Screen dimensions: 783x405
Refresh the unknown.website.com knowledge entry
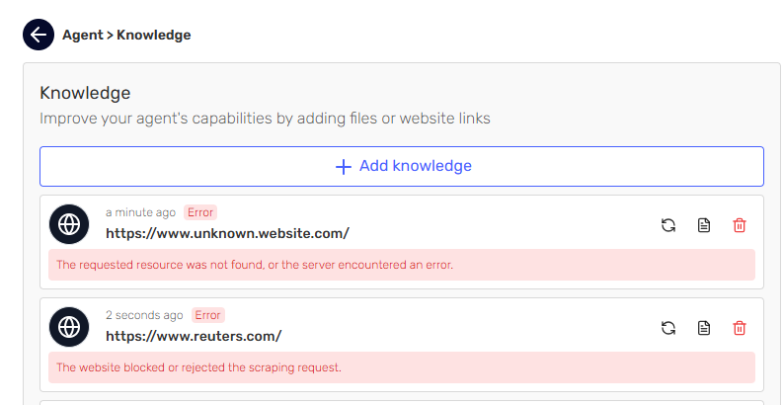pos(668,225)
